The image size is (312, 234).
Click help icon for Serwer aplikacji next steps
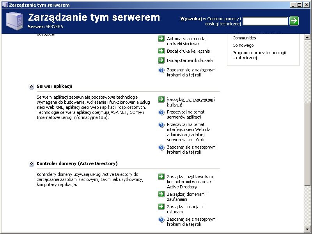click(x=161, y=147)
